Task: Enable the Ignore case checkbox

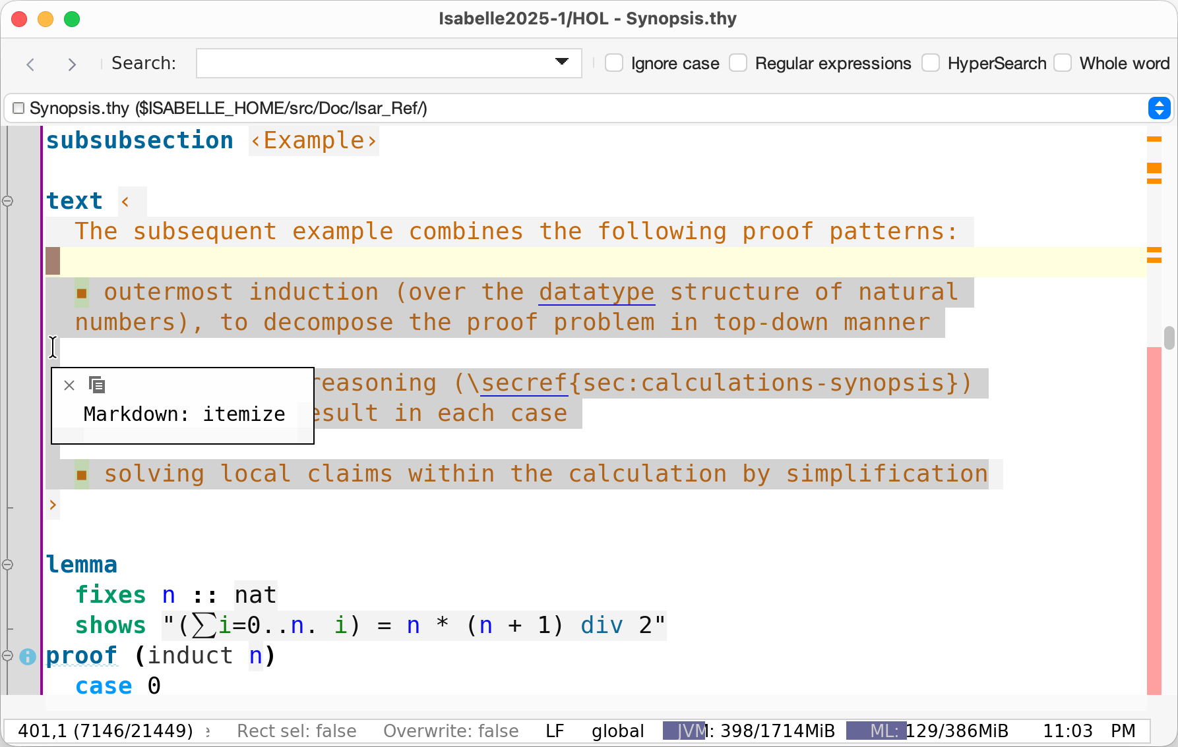Action: coord(614,63)
